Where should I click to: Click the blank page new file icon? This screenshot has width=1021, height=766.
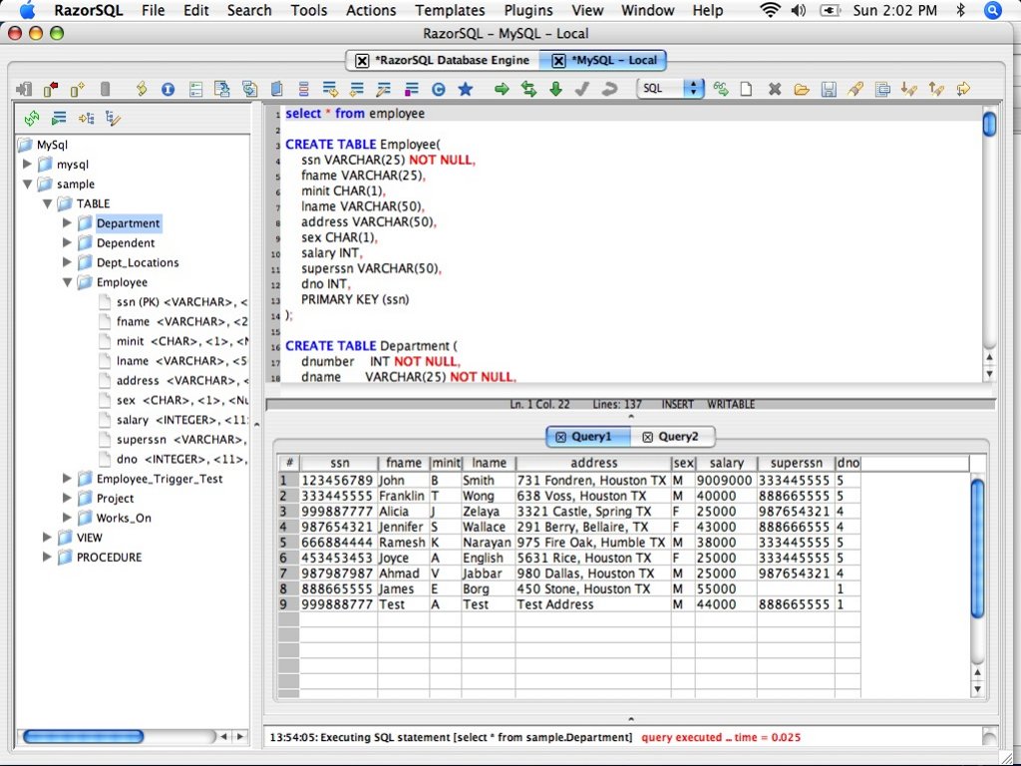click(746, 89)
